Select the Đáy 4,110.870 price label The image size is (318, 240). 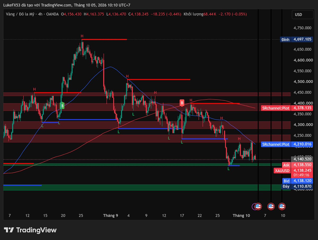(297, 186)
